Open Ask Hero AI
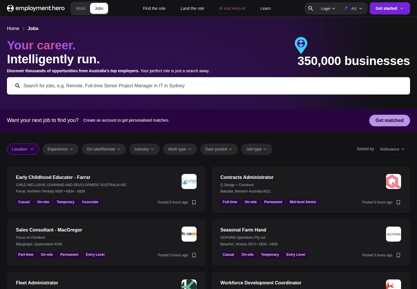The width and height of the screenshot is (417, 289). 232,8
